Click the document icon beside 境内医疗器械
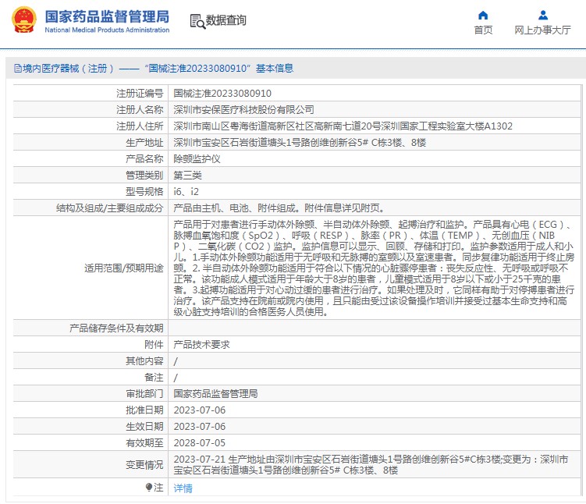Image resolution: width=586 pixels, height=504 pixels. pos(18,69)
